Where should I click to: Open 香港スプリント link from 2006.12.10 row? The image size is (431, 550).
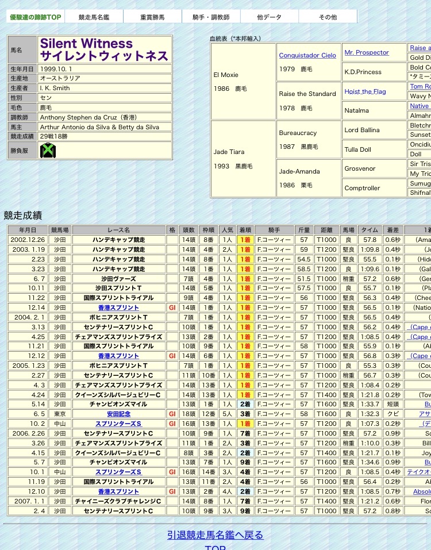(118, 492)
